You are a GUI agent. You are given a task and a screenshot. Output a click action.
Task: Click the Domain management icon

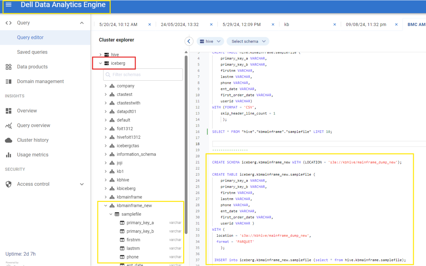coord(8,81)
